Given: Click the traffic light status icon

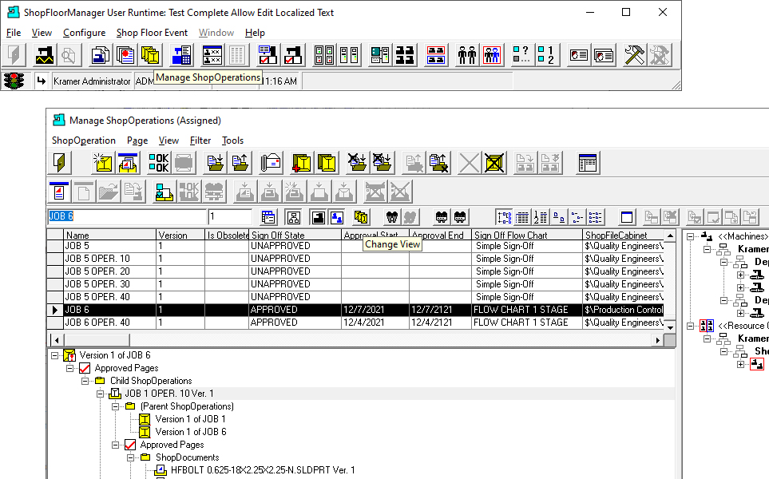Looking at the screenshot, I should (x=14, y=81).
